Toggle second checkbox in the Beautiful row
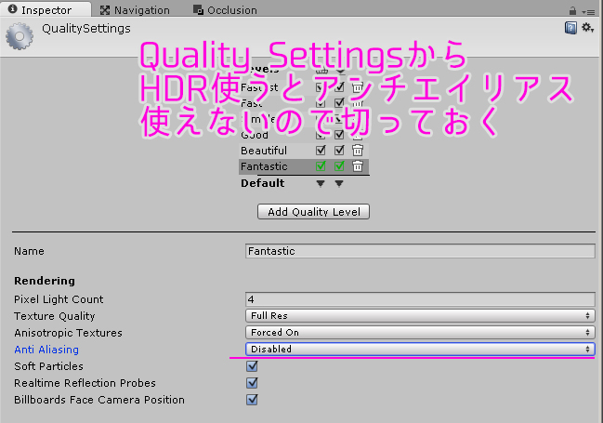This screenshot has height=423, width=603. coord(339,150)
